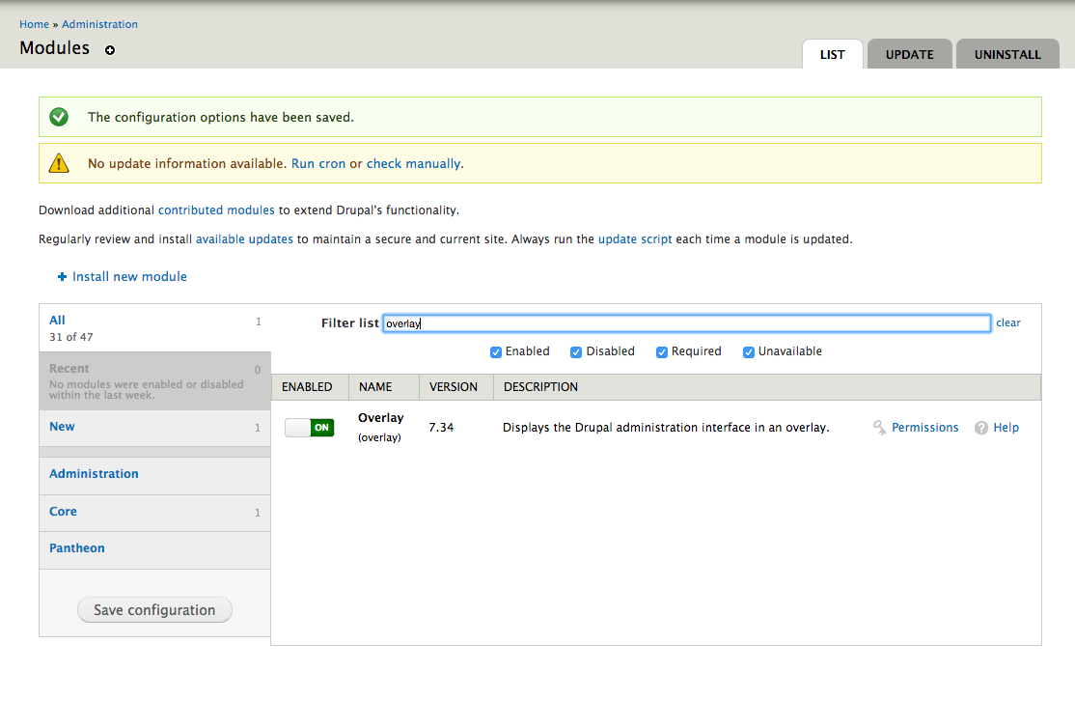Uncheck the Disabled filter checkbox
1075x728 pixels.
coord(576,352)
